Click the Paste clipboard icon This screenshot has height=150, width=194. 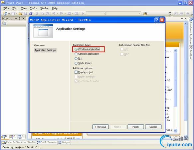[47, 14]
